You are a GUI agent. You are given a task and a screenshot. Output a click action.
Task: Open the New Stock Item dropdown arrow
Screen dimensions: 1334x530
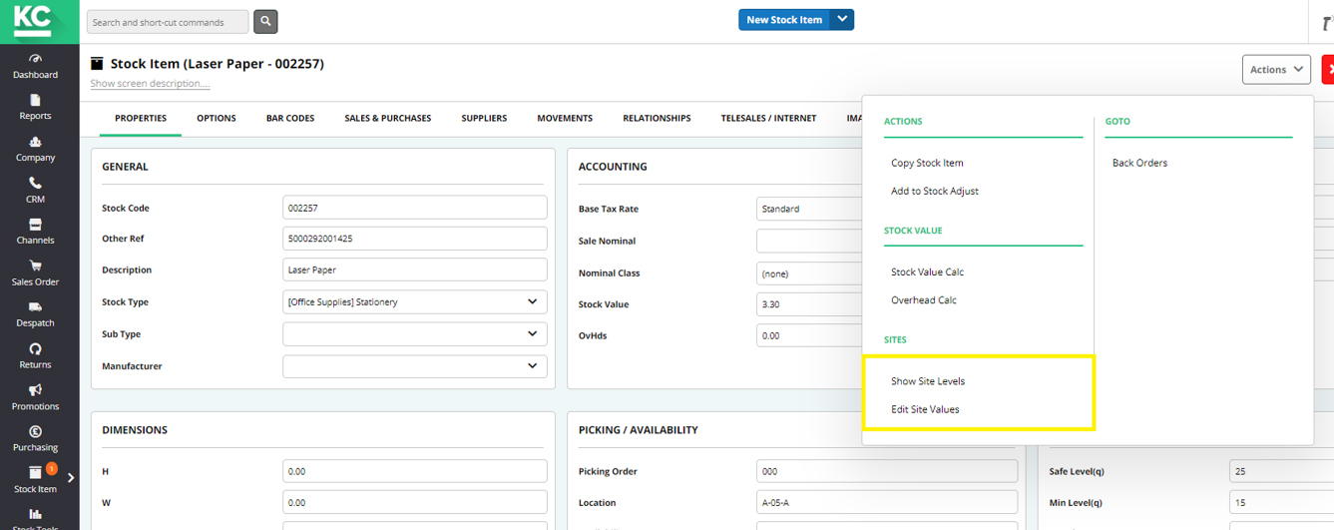[x=842, y=19]
